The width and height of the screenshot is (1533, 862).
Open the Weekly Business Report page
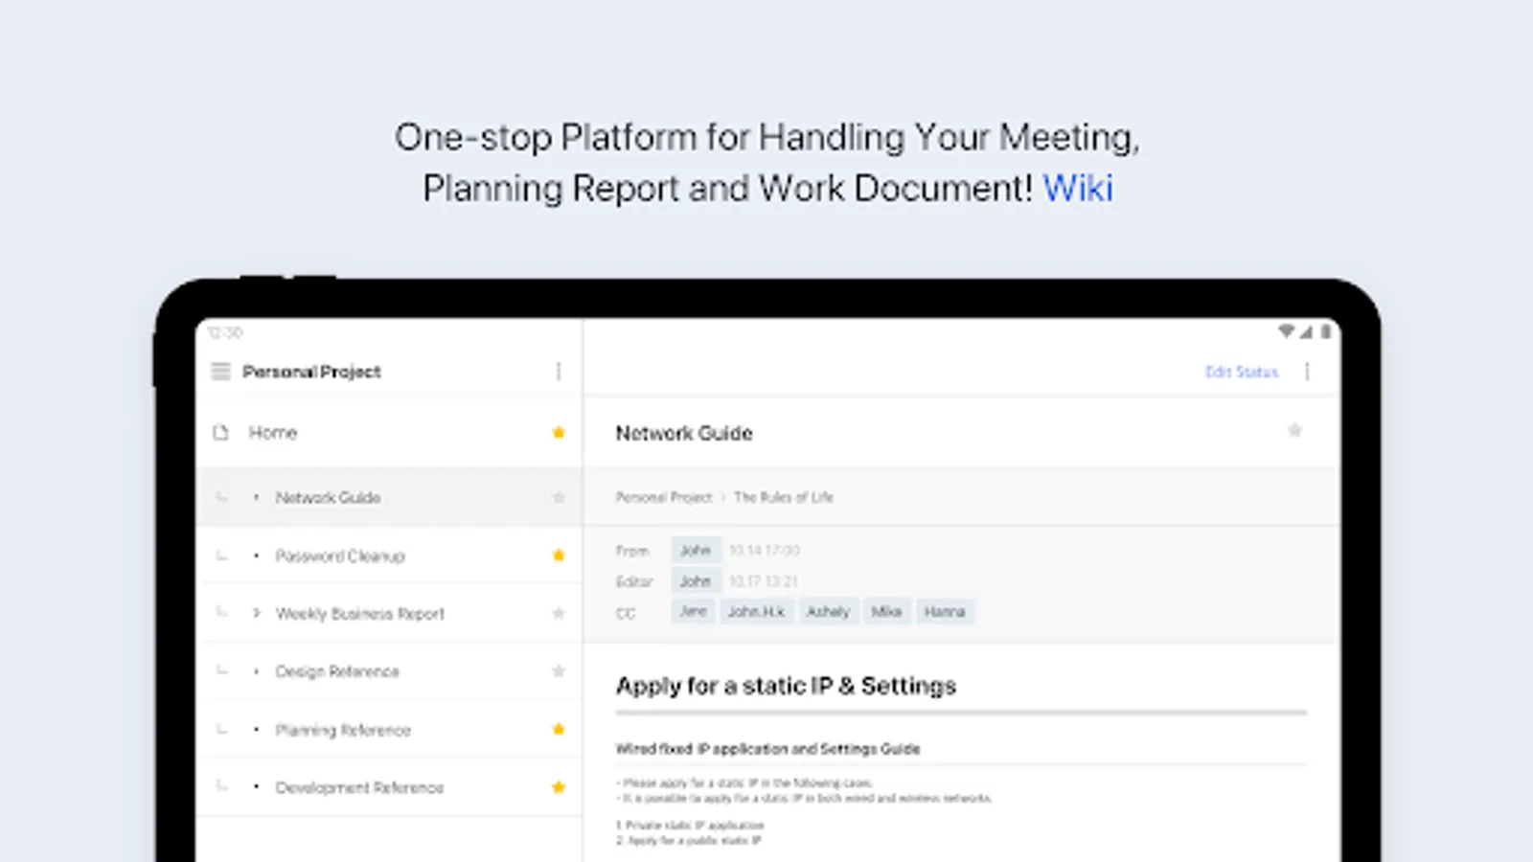coord(359,613)
